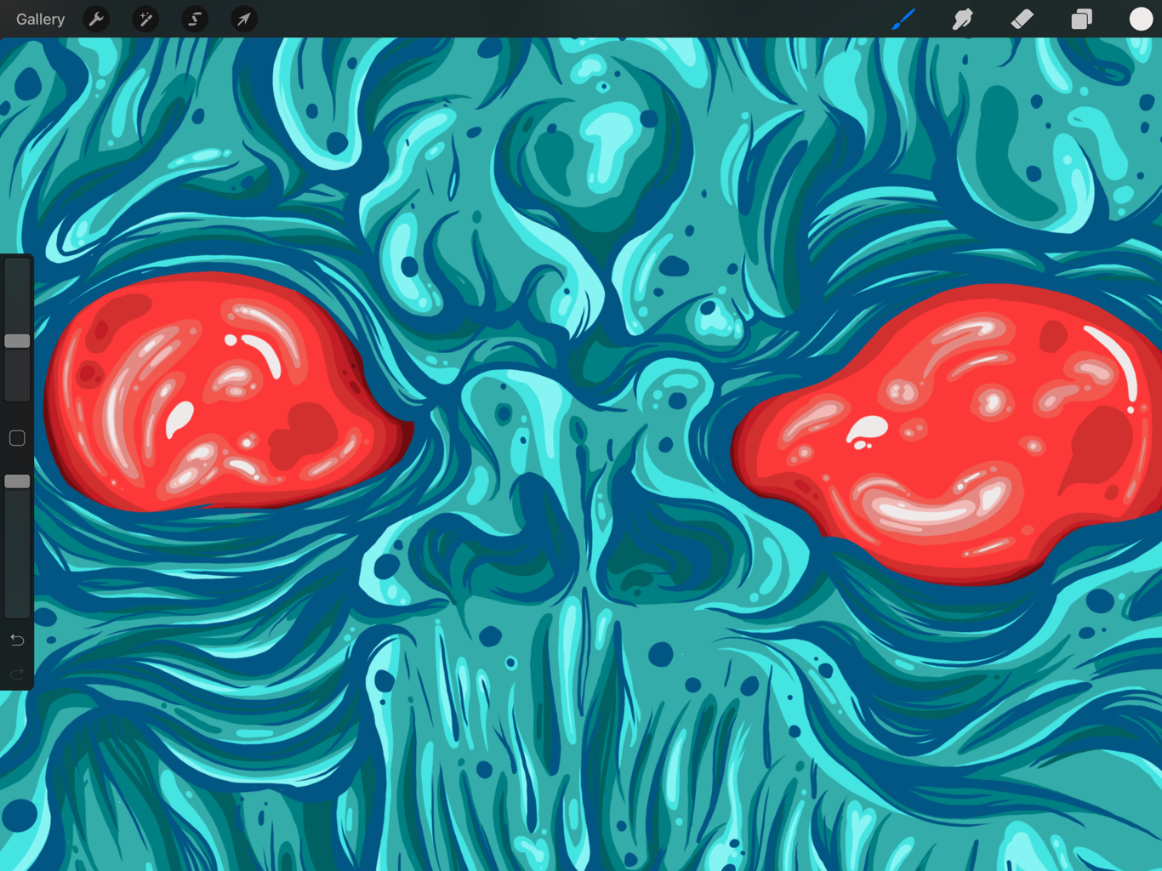Open the Actions wrench menu
This screenshot has width=1162, height=871.
[x=97, y=19]
